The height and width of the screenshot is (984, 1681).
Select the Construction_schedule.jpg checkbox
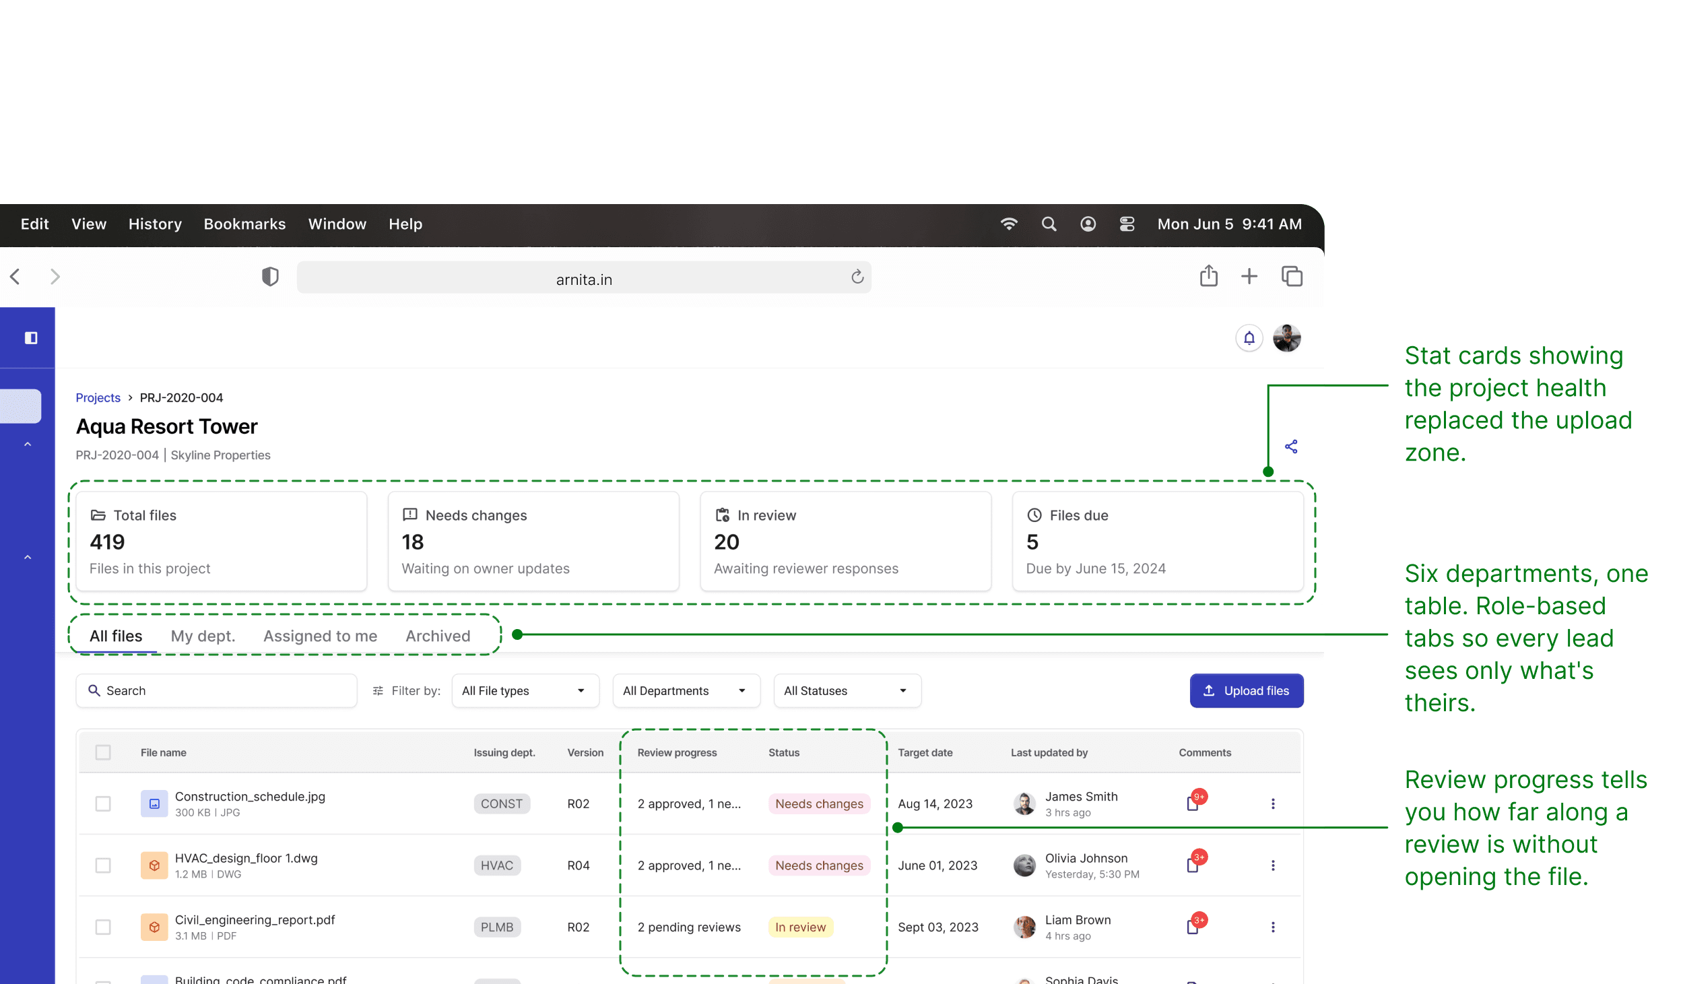(103, 803)
